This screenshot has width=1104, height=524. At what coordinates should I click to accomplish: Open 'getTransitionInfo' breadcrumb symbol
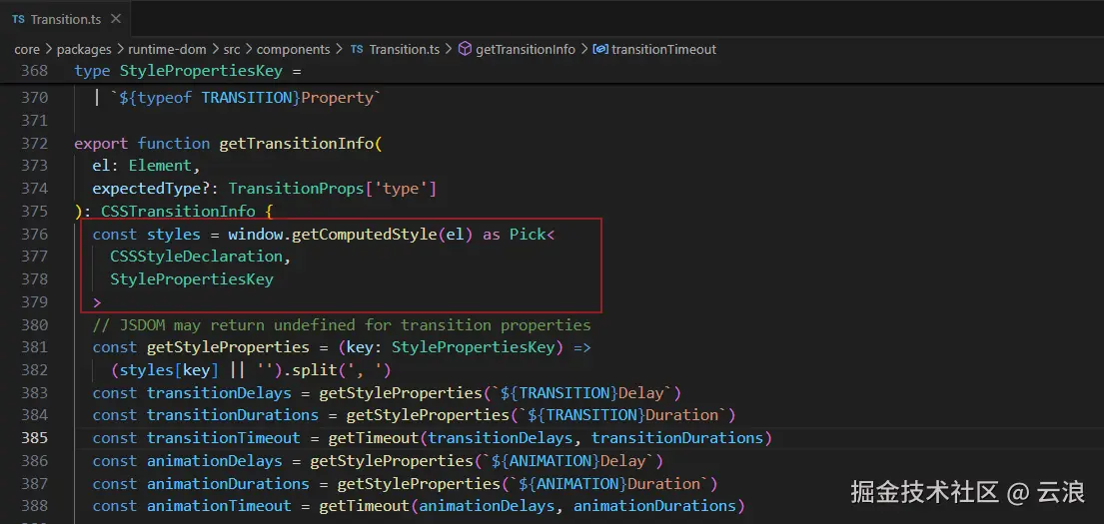[x=526, y=49]
